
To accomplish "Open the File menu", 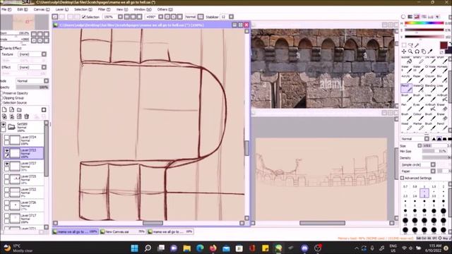I will (x=6, y=9).
